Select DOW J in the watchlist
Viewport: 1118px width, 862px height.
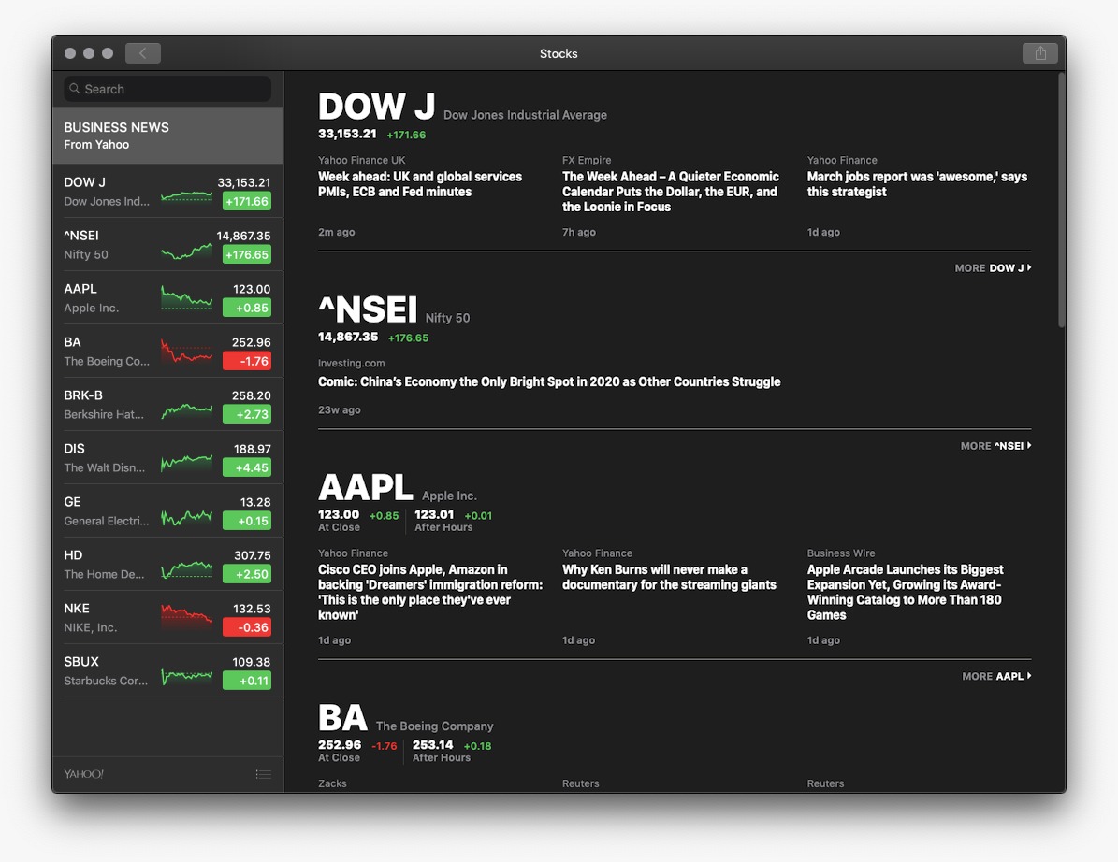167,191
